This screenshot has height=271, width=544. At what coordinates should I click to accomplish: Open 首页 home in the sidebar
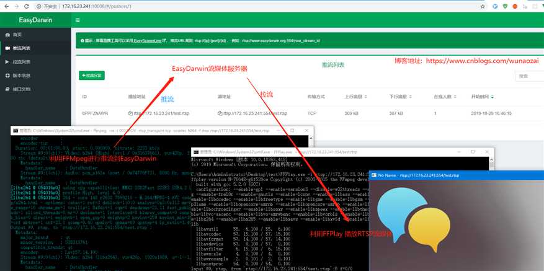pyautogui.click(x=35, y=35)
